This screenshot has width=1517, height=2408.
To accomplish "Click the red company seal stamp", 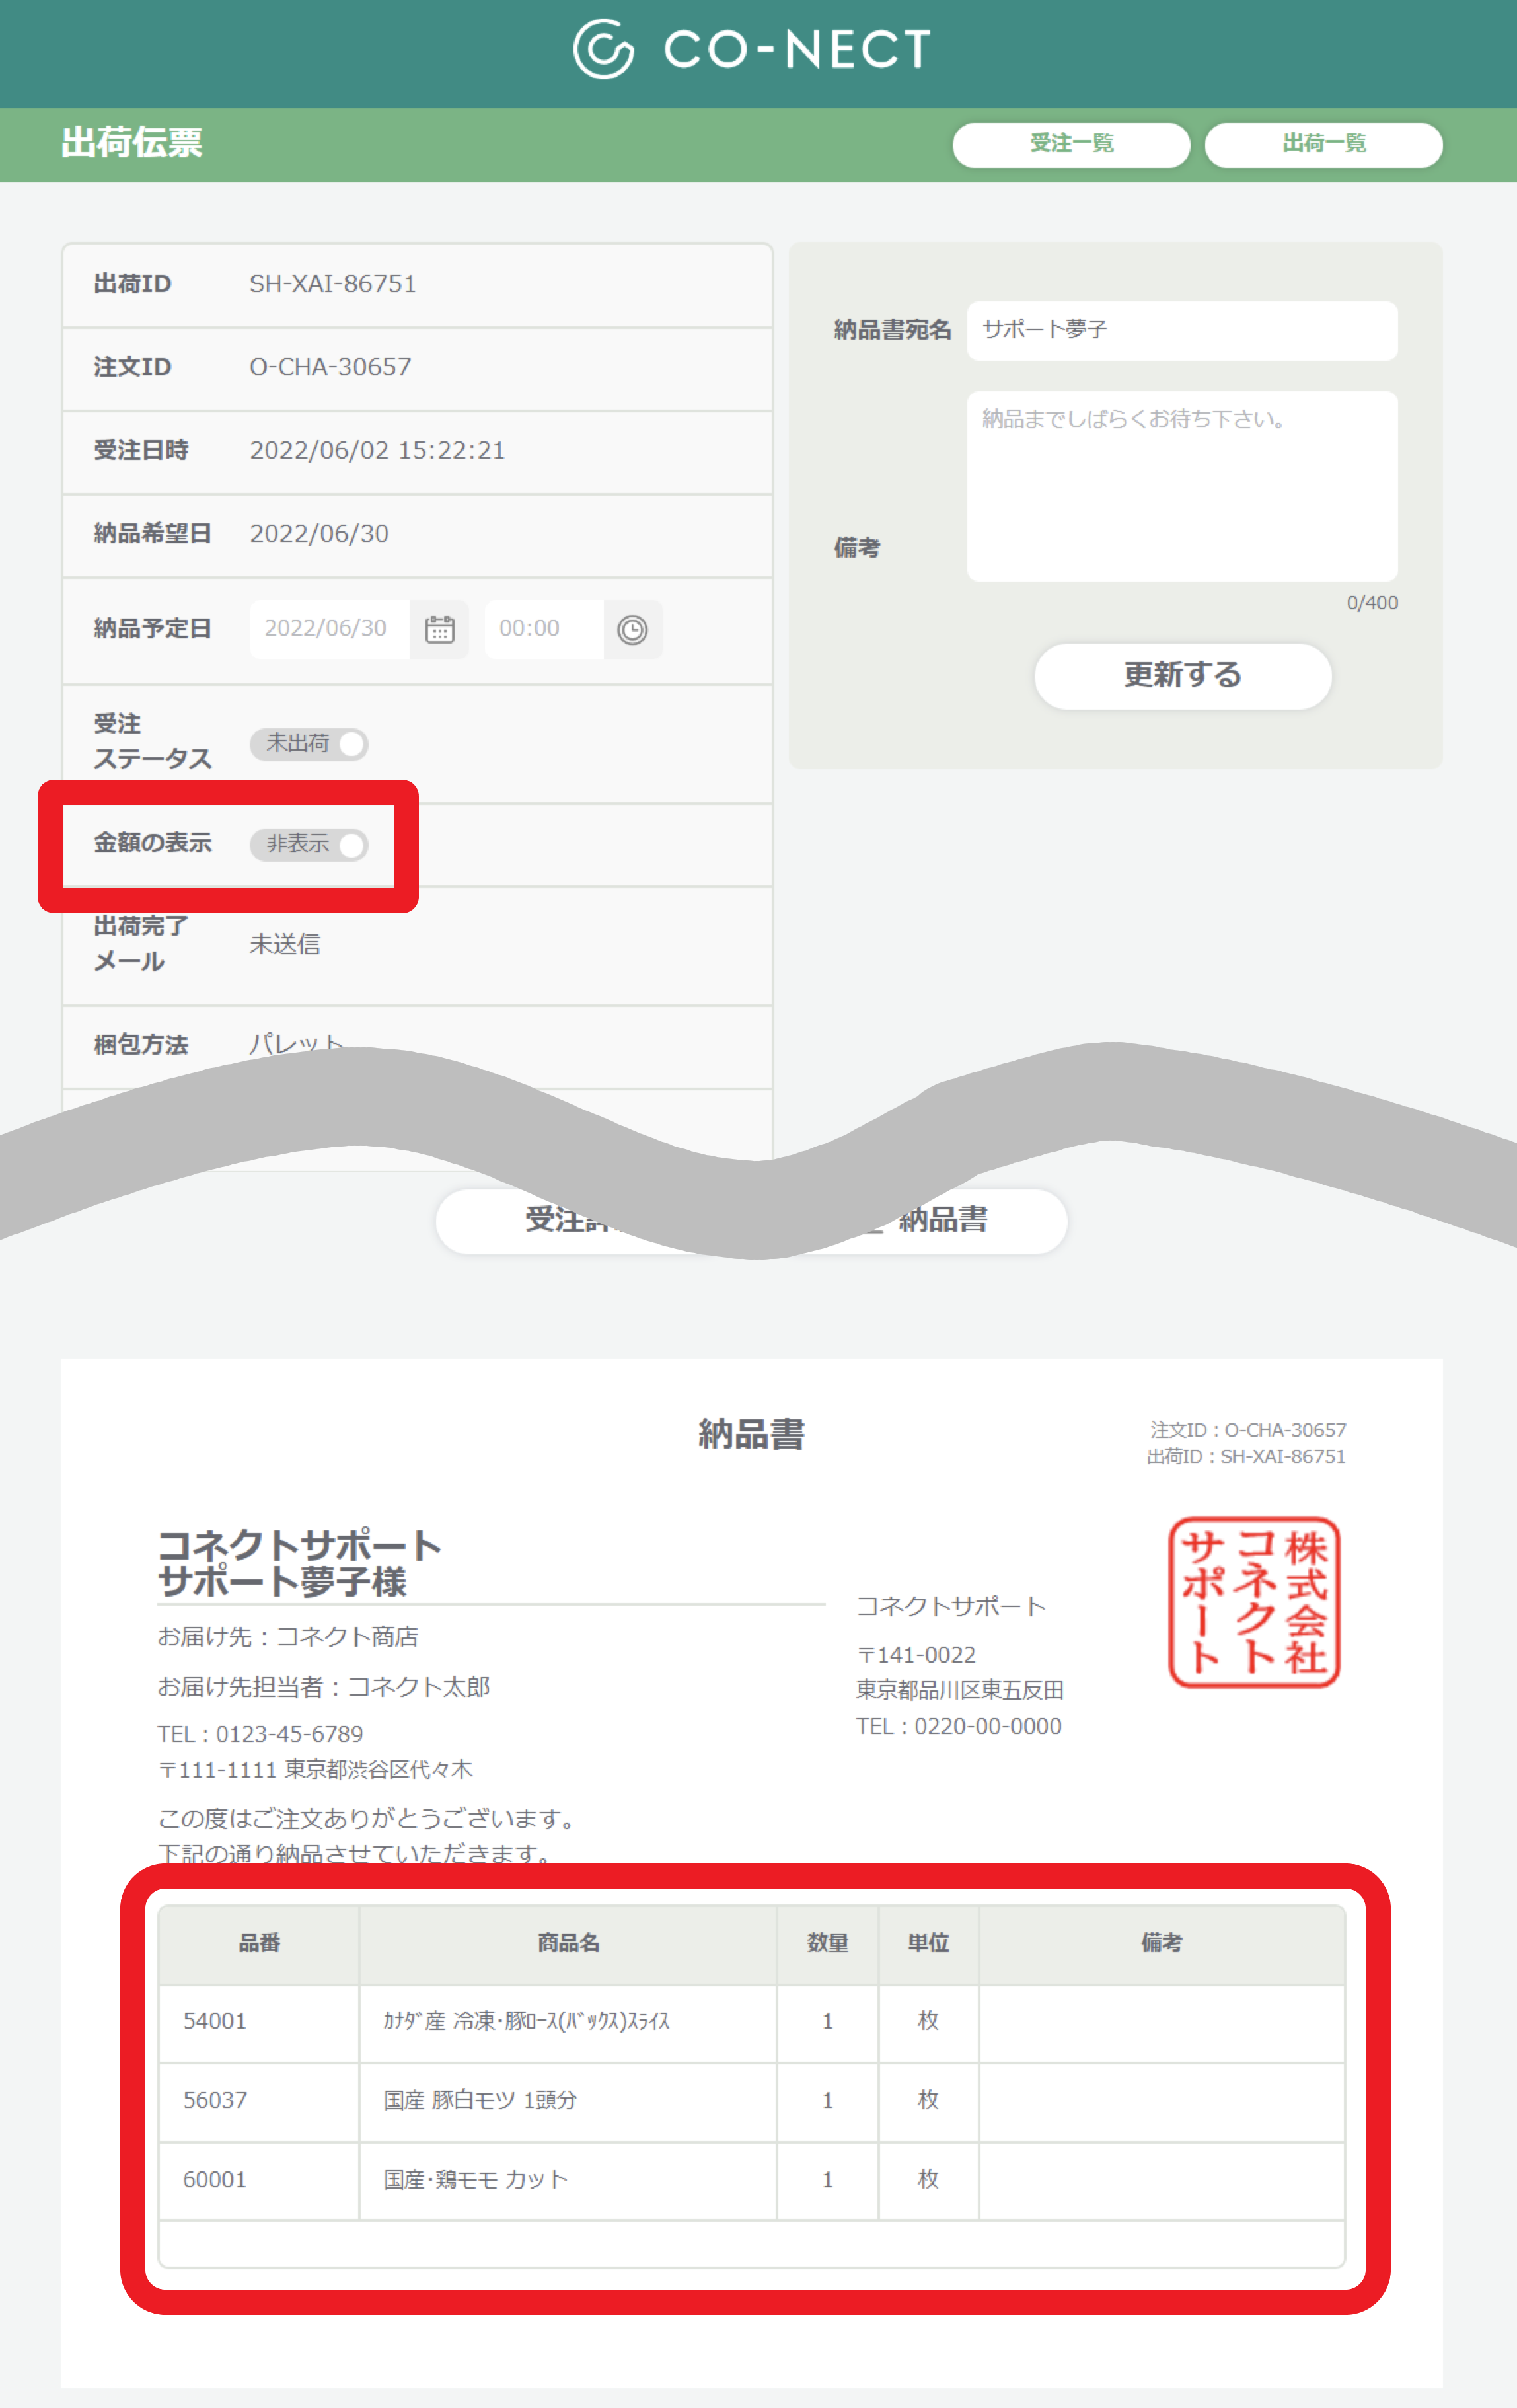I will 1254,1602.
